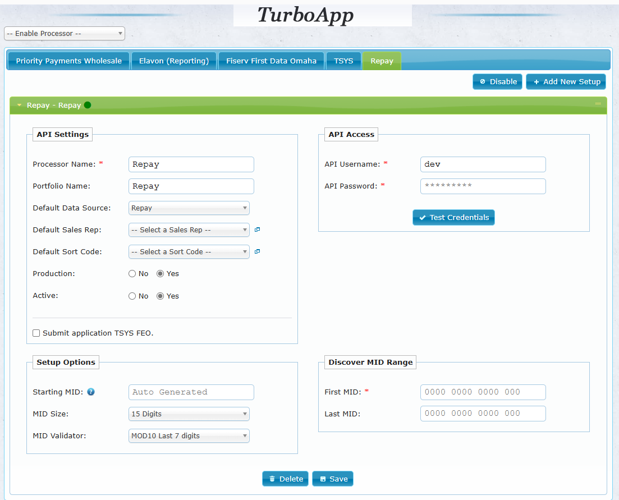The image size is (619, 500).
Task: Click the Starting MID field
Action: coord(191,392)
